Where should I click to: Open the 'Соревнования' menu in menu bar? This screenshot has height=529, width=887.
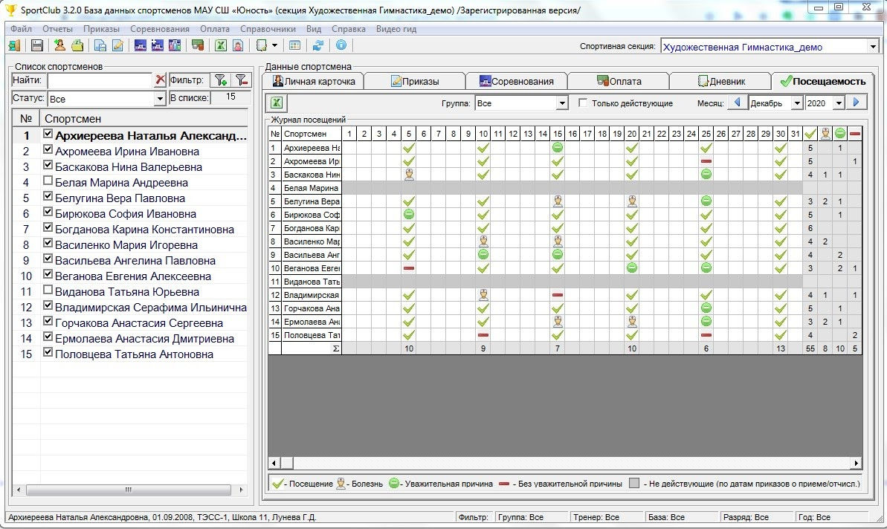pos(159,29)
